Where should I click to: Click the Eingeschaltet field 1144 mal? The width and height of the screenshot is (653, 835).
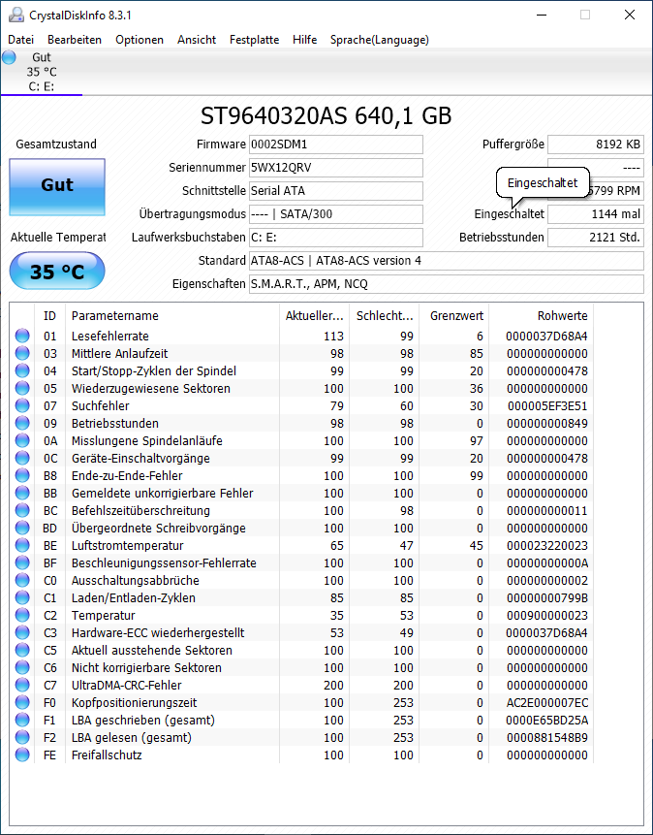tap(596, 214)
